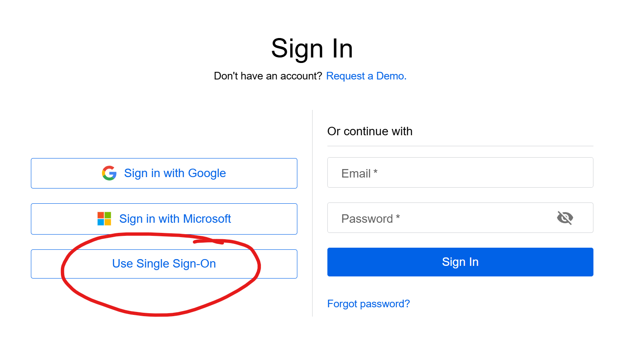The image size is (626, 358).
Task: Submit with the blue Sign In button
Action: (x=460, y=262)
